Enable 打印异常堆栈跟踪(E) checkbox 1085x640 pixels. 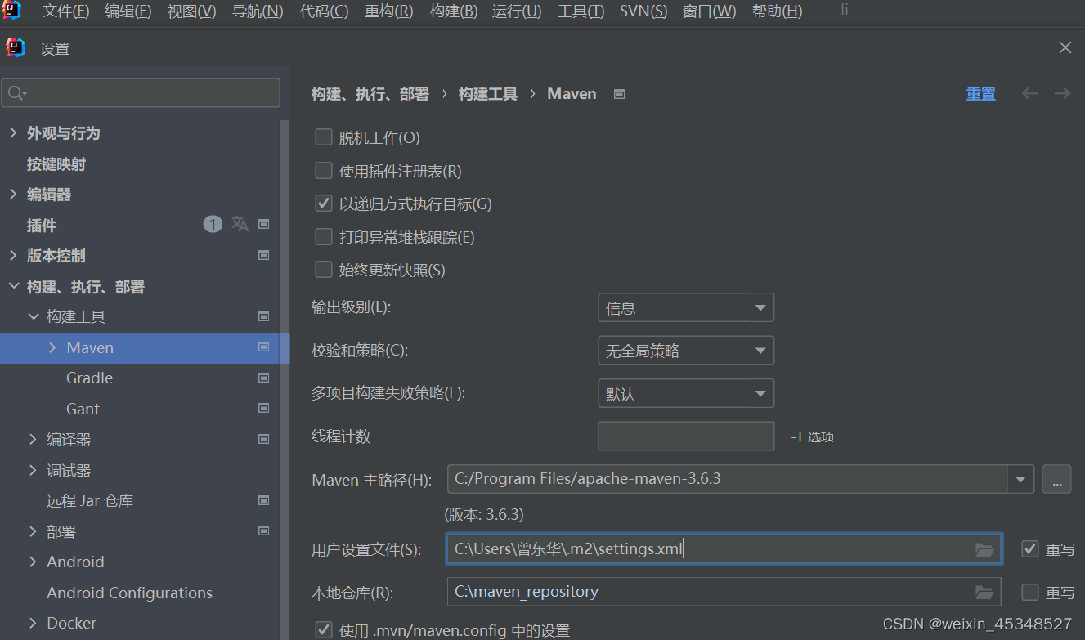click(x=324, y=237)
